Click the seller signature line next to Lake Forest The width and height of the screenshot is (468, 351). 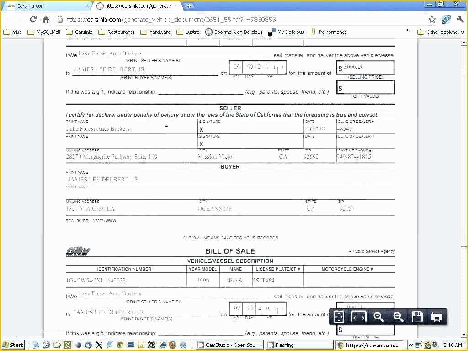click(251, 129)
